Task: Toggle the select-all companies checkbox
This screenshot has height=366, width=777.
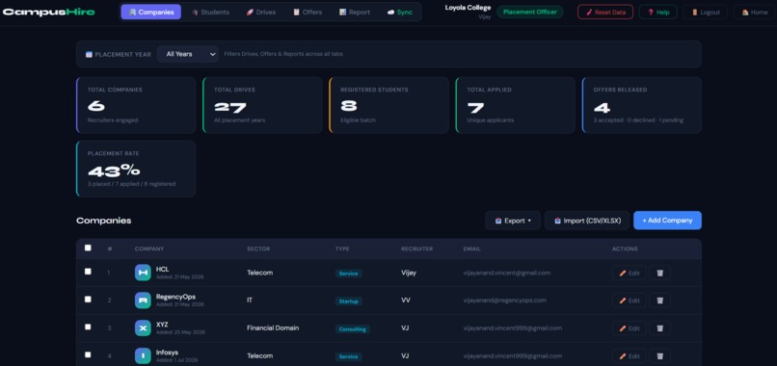Action: point(88,248)
